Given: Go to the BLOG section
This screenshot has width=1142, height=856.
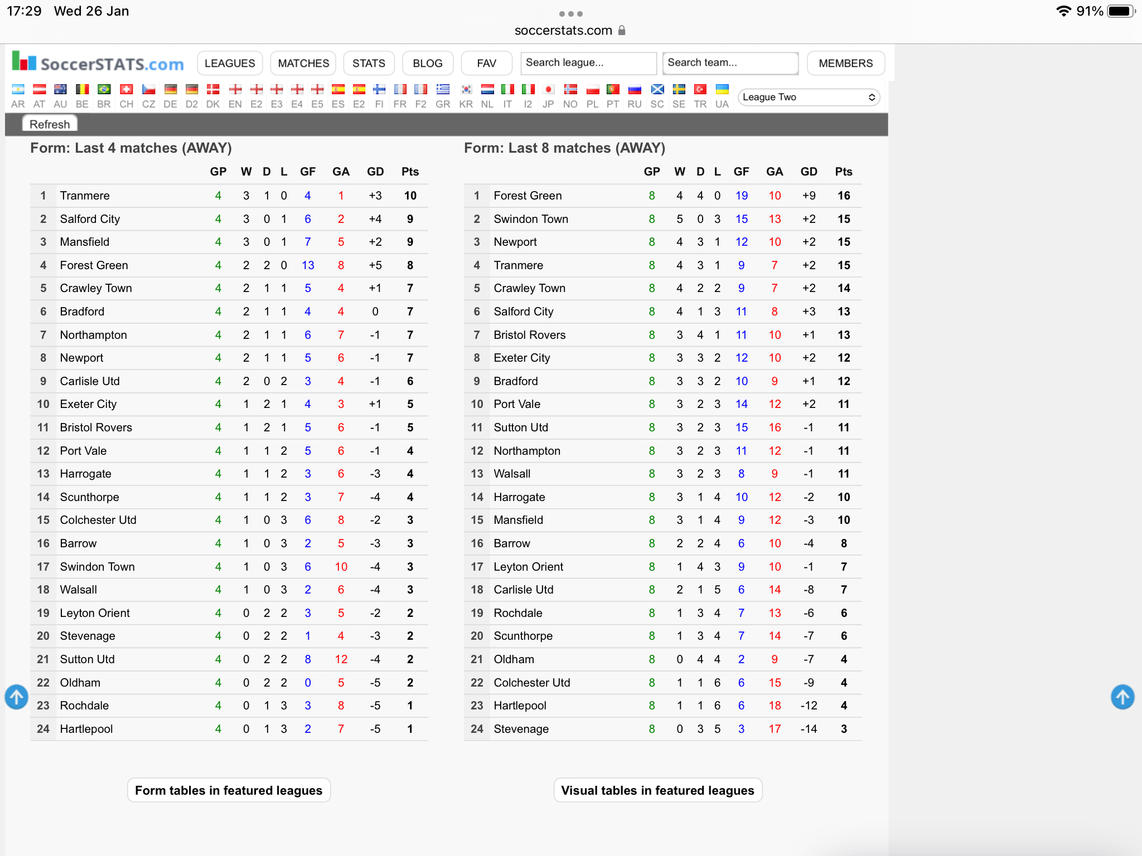Looking at the screenshot, I should tap(428, 63).
